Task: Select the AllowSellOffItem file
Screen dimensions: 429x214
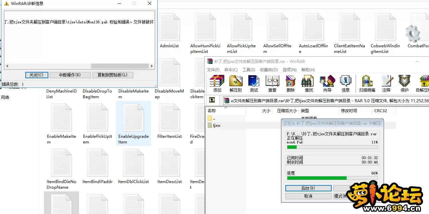Action: pyautogui.click(x=277, y=33)
